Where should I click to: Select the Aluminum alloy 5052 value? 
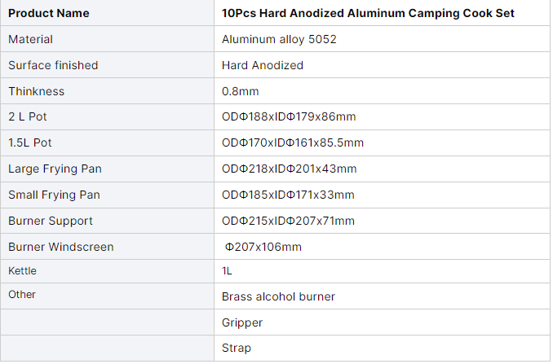279,39
